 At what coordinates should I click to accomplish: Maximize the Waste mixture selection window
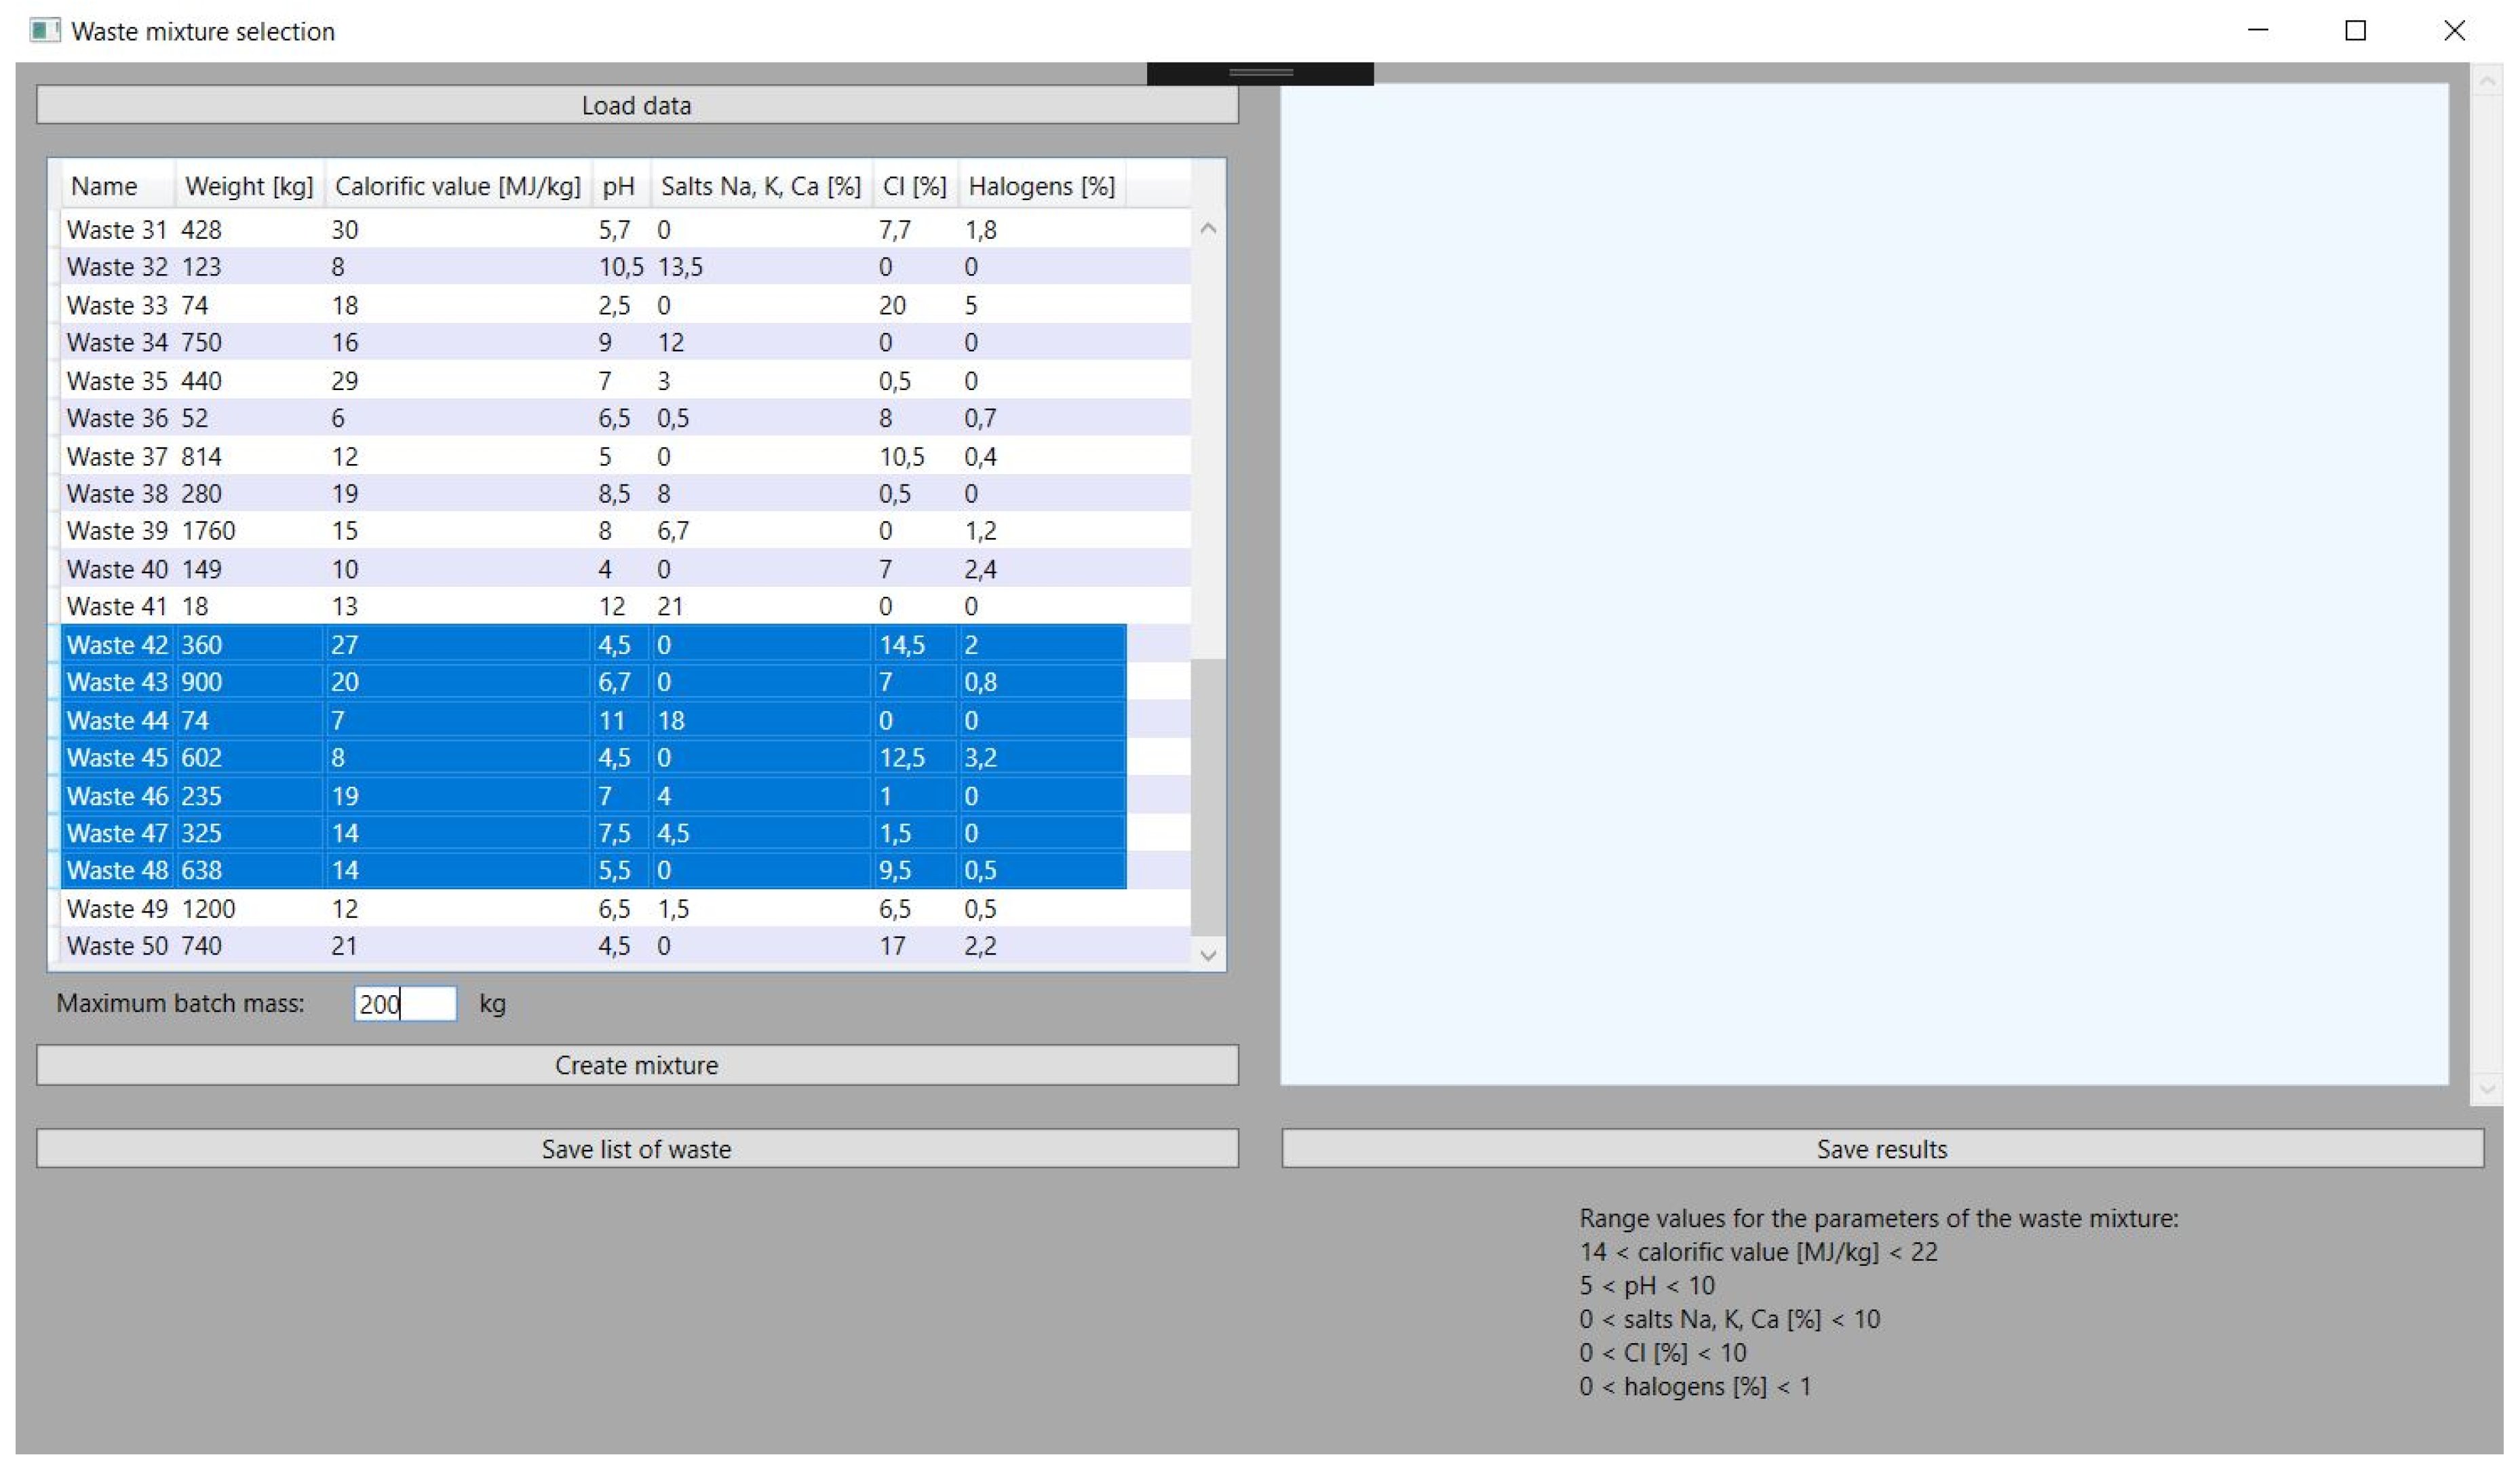2355,31
